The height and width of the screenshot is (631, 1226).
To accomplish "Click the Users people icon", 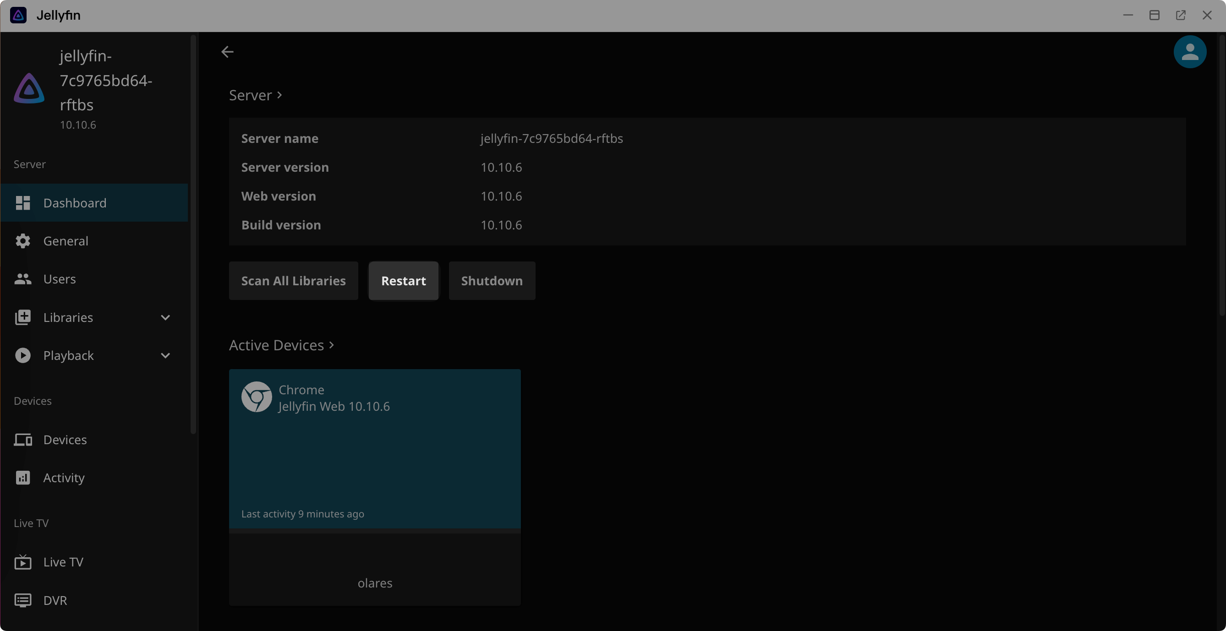I will coord(23,279).
